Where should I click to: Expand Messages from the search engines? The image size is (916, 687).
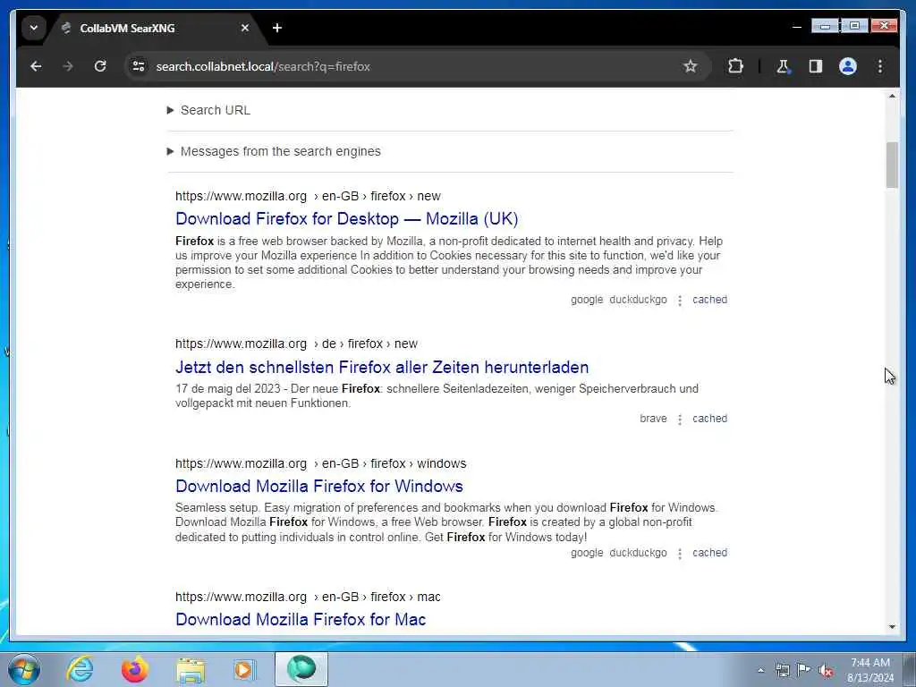[274, 151]
